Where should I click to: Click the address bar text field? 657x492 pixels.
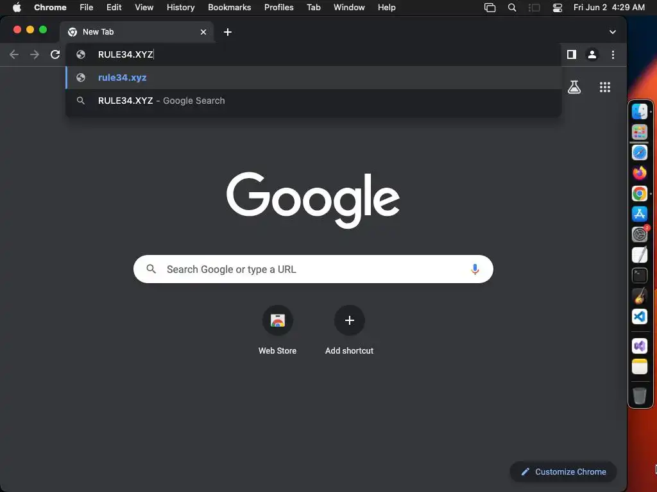tap(313, 54)
